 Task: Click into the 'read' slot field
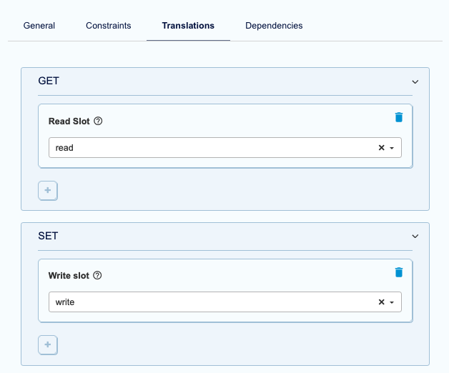207,148
